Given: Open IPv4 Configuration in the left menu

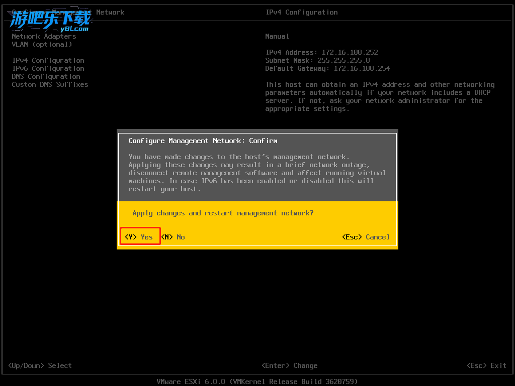Looking at the screenshot, I should point(48,60).
